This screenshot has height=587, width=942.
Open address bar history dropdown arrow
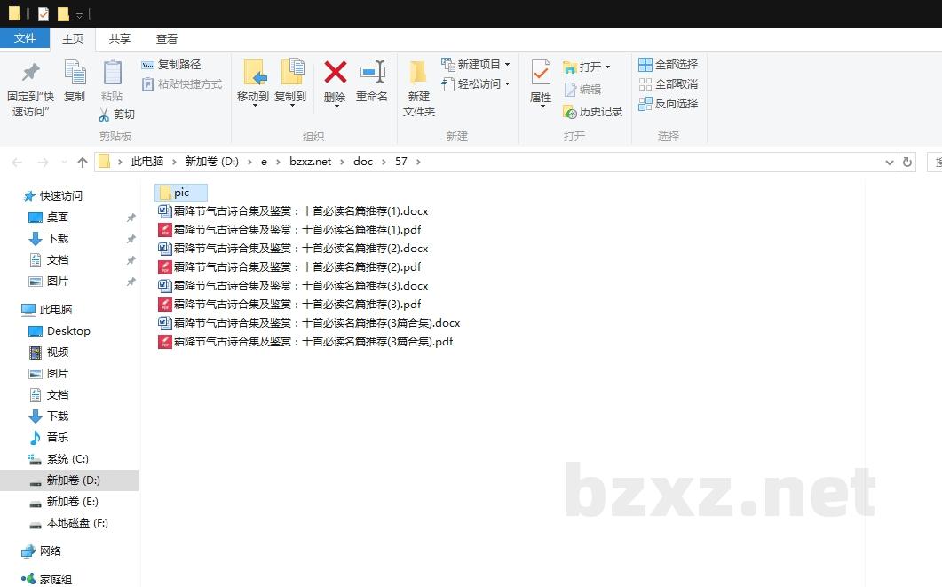click(890, 162)
